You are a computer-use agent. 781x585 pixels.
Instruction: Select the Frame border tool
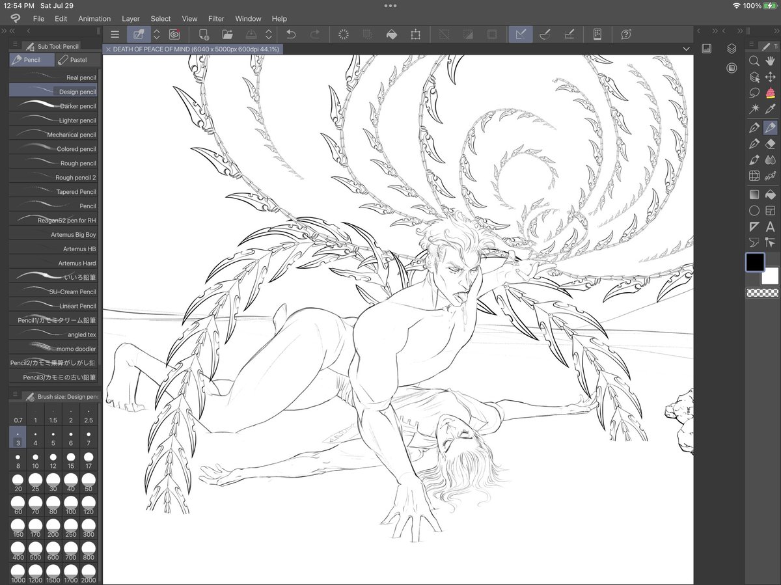(x=771, y=210)
